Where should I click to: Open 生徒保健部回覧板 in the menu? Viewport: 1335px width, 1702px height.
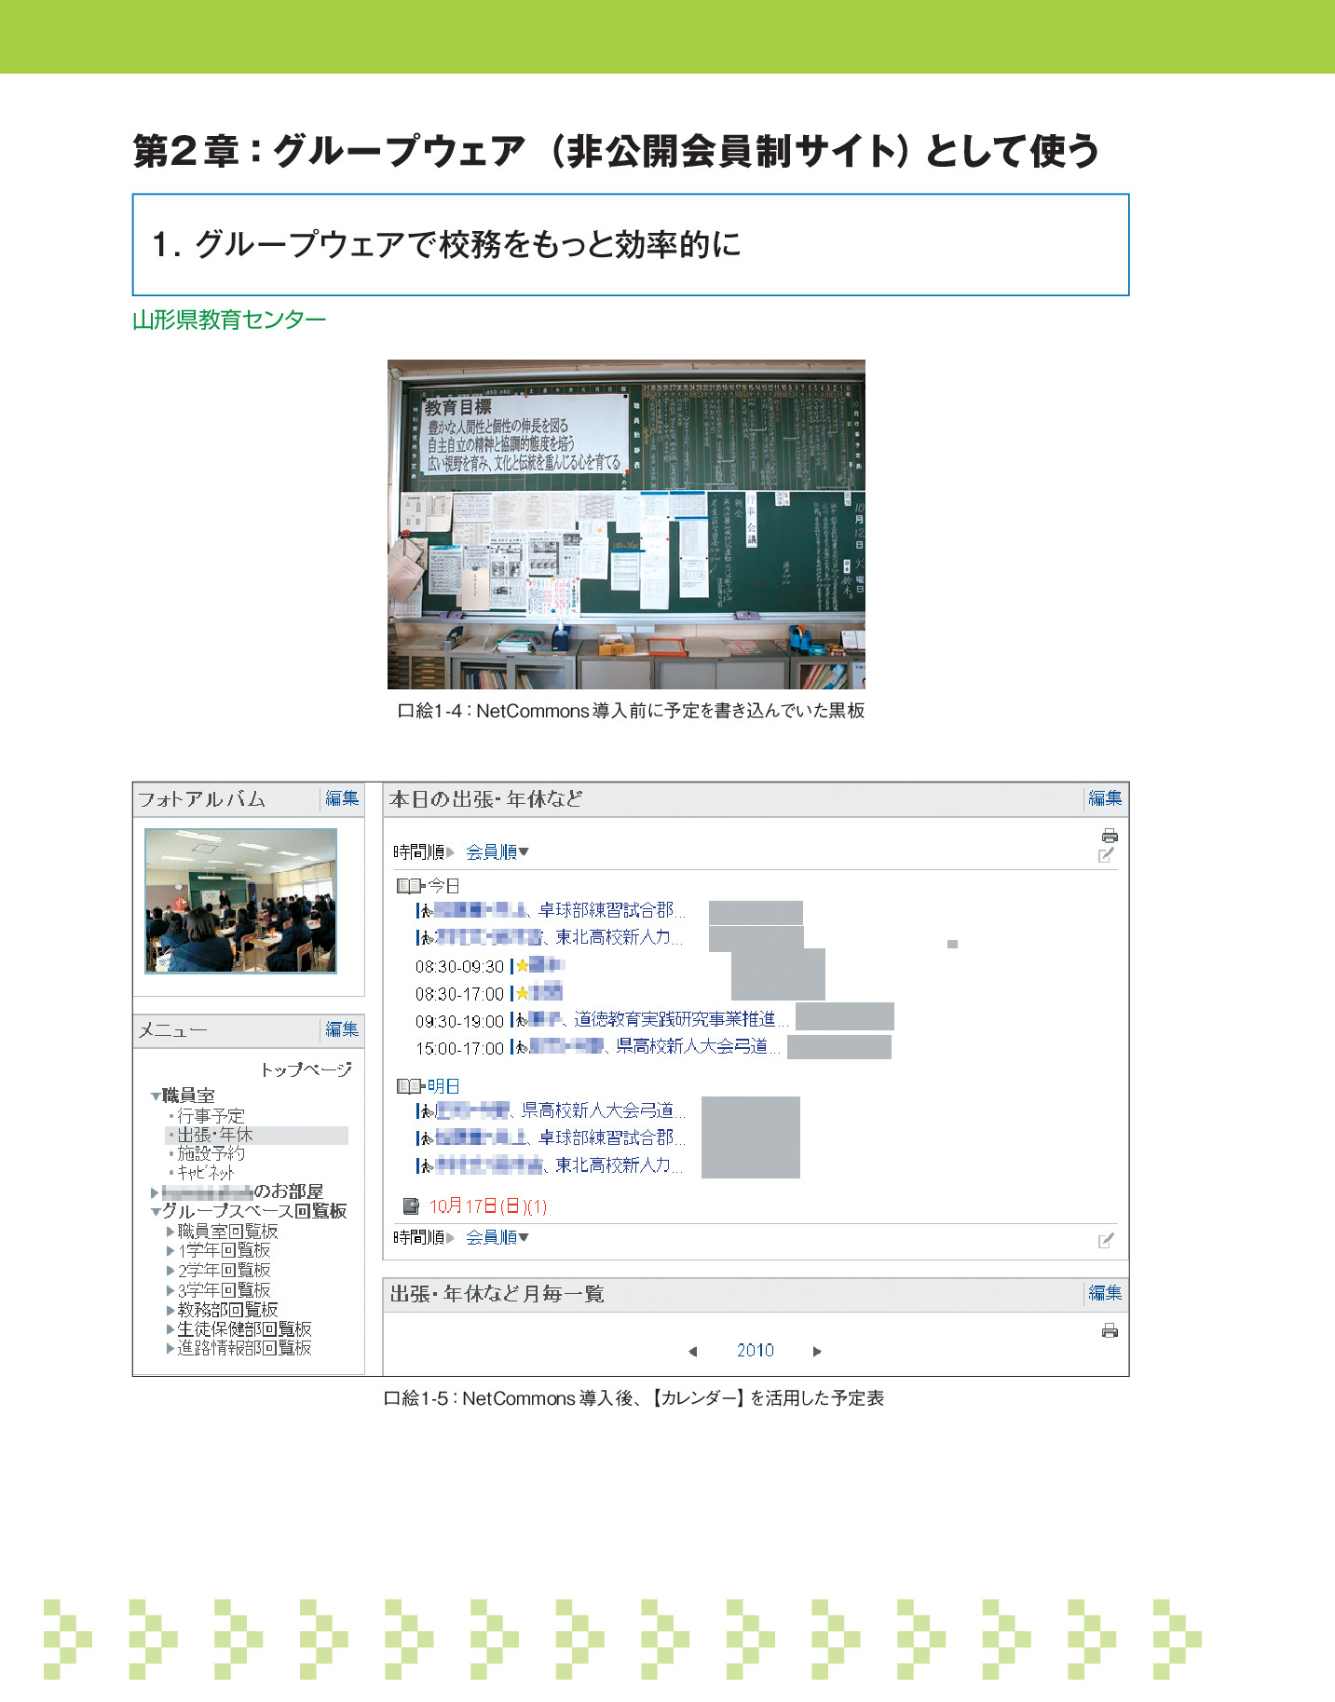[244, 1329]
